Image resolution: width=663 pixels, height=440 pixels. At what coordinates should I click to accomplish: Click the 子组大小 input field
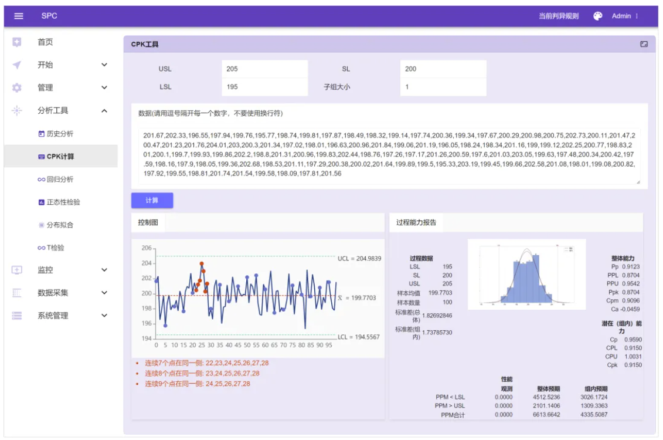[443, 87]
